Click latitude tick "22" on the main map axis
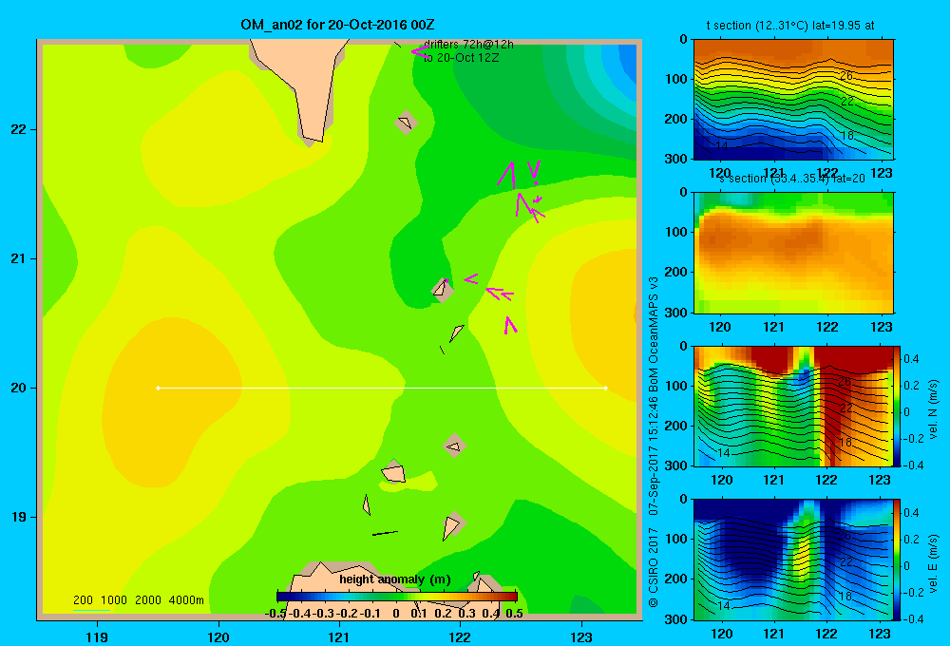950x646 pixels. (x=18, y=130)
